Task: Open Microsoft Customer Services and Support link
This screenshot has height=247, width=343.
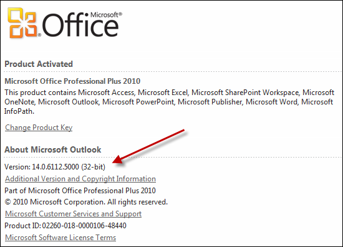Action: [x=74, y=214]
